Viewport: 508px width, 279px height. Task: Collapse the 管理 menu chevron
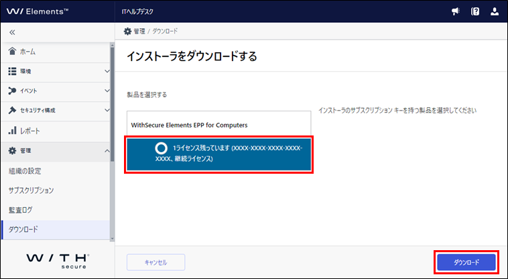pyautogui.click(x=107, y=151)
